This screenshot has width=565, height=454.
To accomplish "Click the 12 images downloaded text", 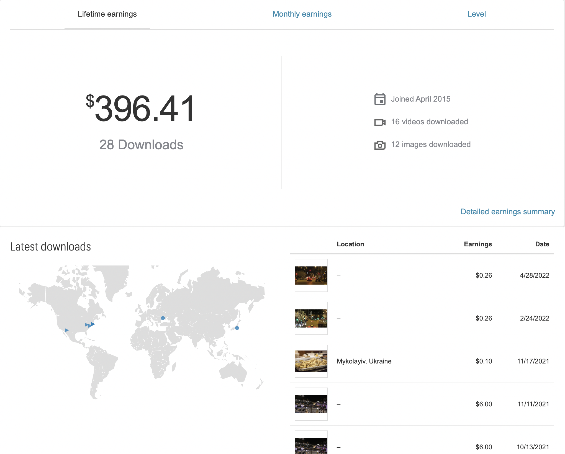I will click(x=431, y=145).
